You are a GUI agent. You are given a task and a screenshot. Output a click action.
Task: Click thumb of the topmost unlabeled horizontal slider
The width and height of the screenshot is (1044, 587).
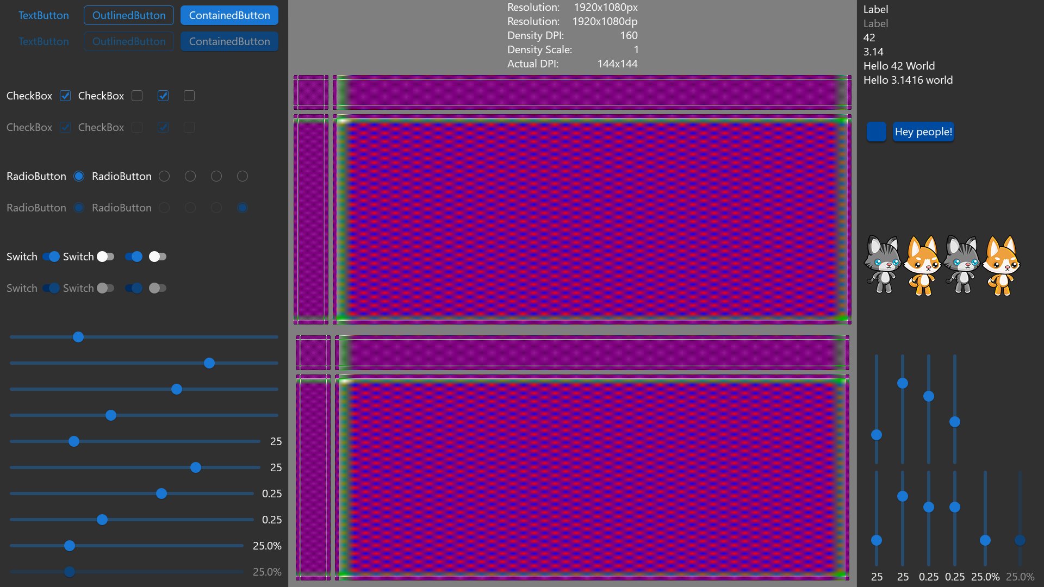(78, 337)
